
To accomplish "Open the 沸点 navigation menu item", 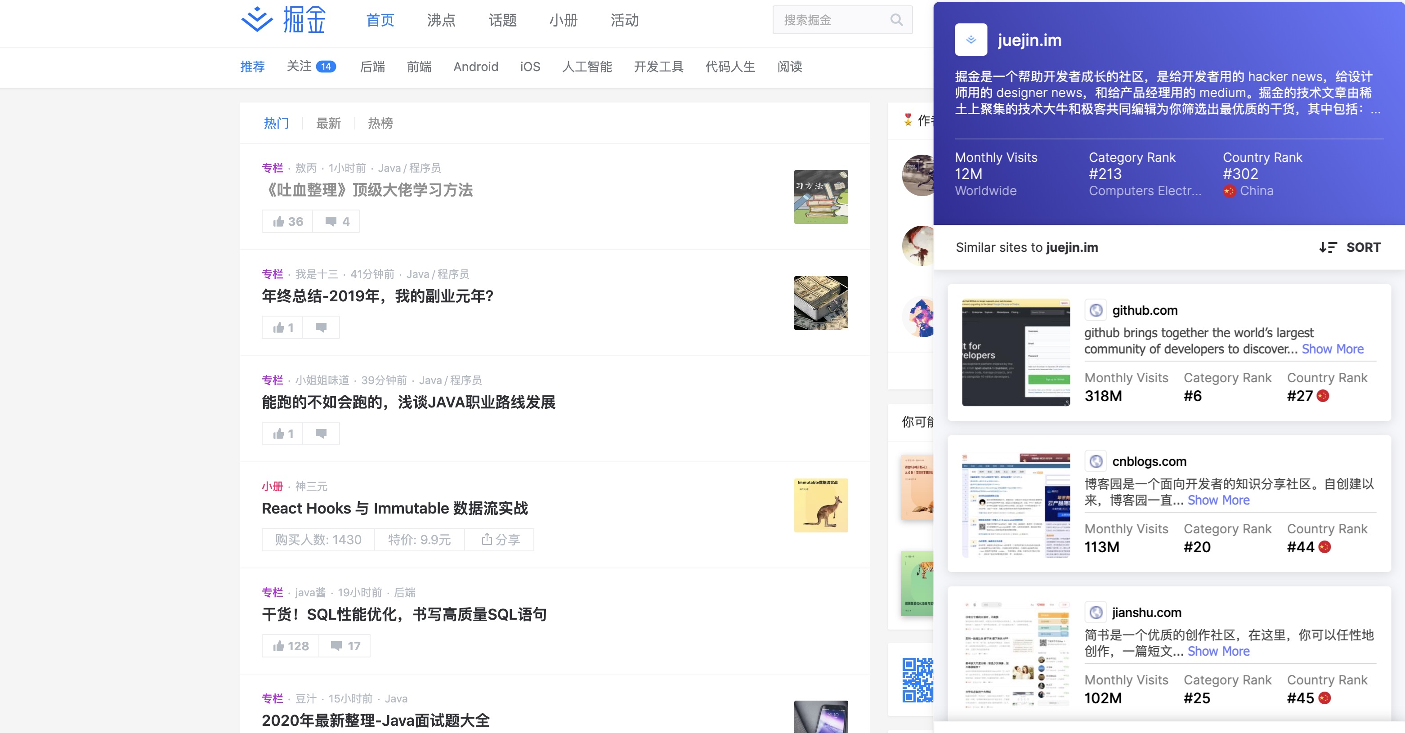I will pyautogui.click(x=441, y=20).
